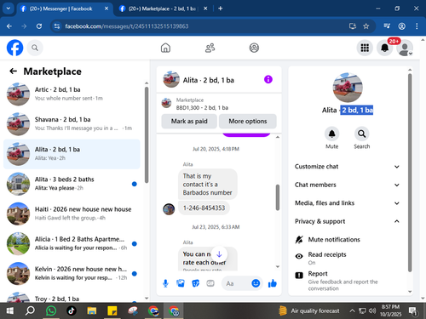Open the taskbar clock showing 8:57 PM
Viewport: 426px width, 319px height.
coord(390,310)
